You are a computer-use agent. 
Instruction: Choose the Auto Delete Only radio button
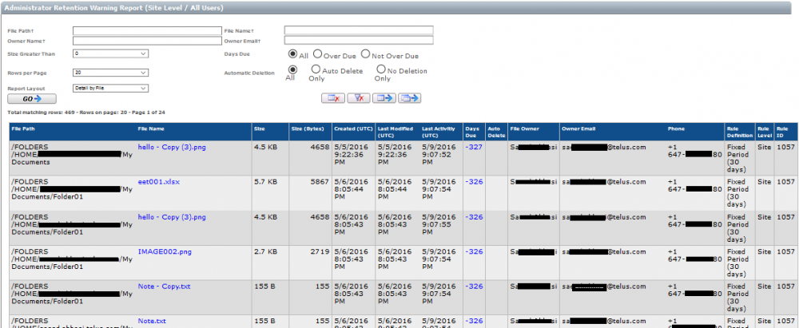(316, 70)
